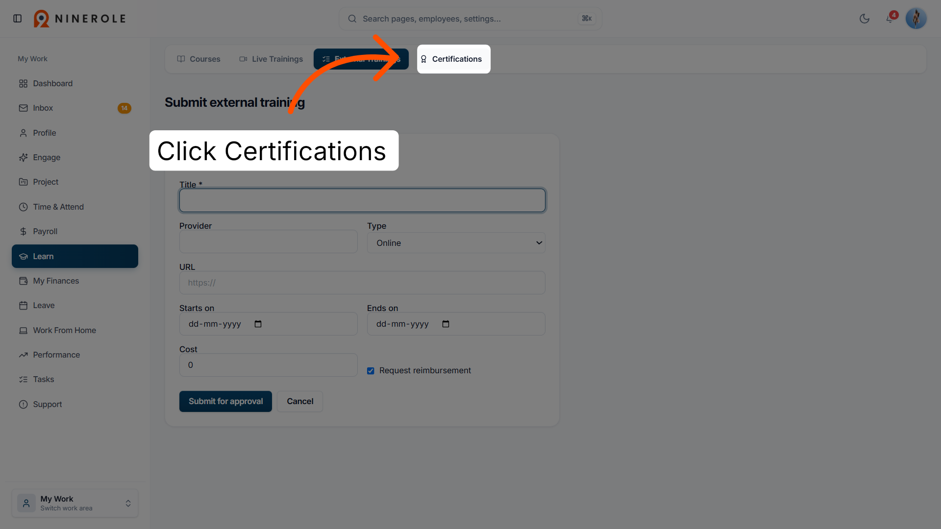Switch to the Courses tab
Screen dimensions: 941x529
click(x=198, y=59)
